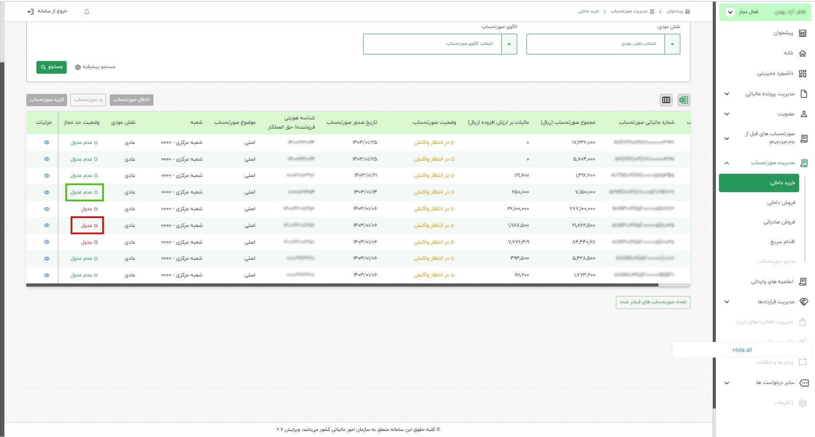The width and height of the screenshot is (815, 437).
Task: Click the وضعیت حد مجاز column header
Action: pos(82,122)
